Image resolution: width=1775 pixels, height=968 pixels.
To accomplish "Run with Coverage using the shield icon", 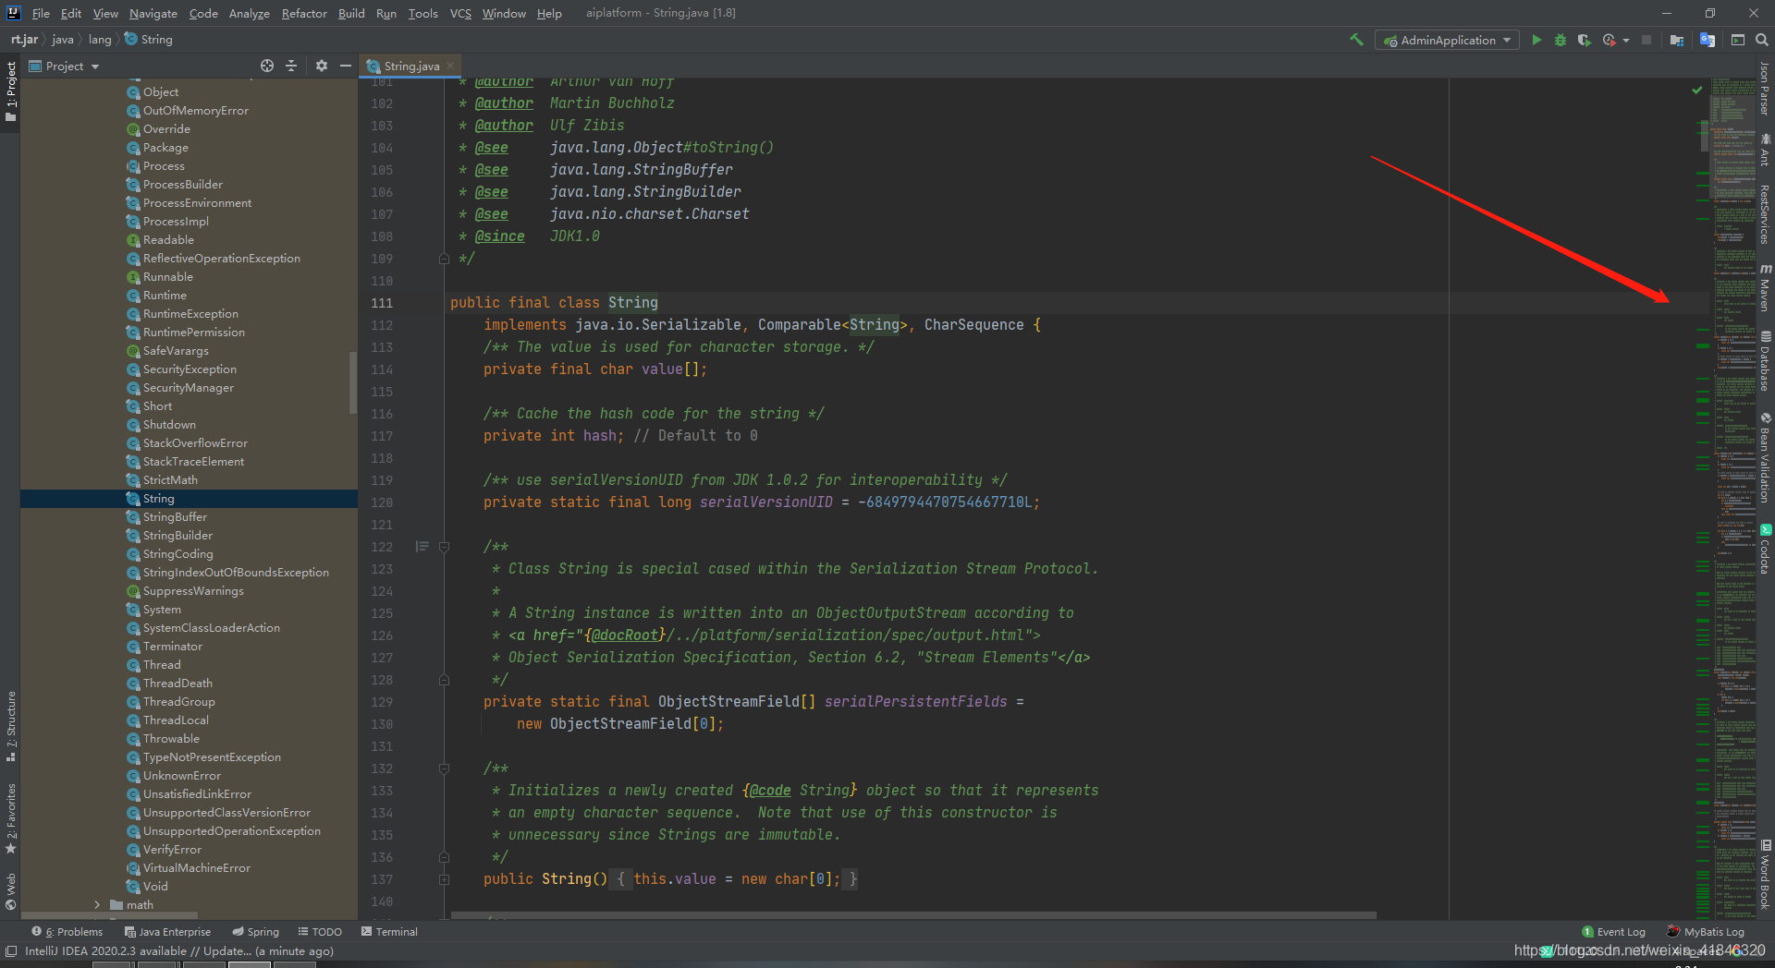I will 1585,40.
